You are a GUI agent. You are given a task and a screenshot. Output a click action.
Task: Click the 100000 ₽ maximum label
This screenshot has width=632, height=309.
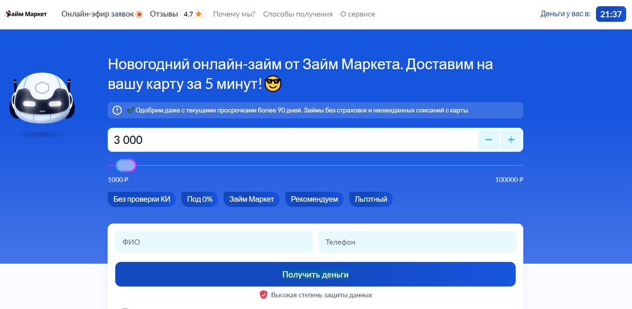coord(509,180)
